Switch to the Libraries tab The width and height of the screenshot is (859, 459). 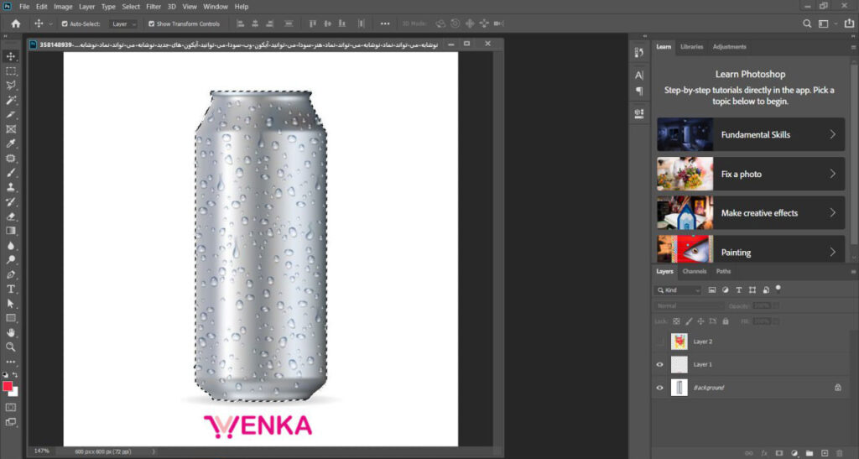[691, 46]
